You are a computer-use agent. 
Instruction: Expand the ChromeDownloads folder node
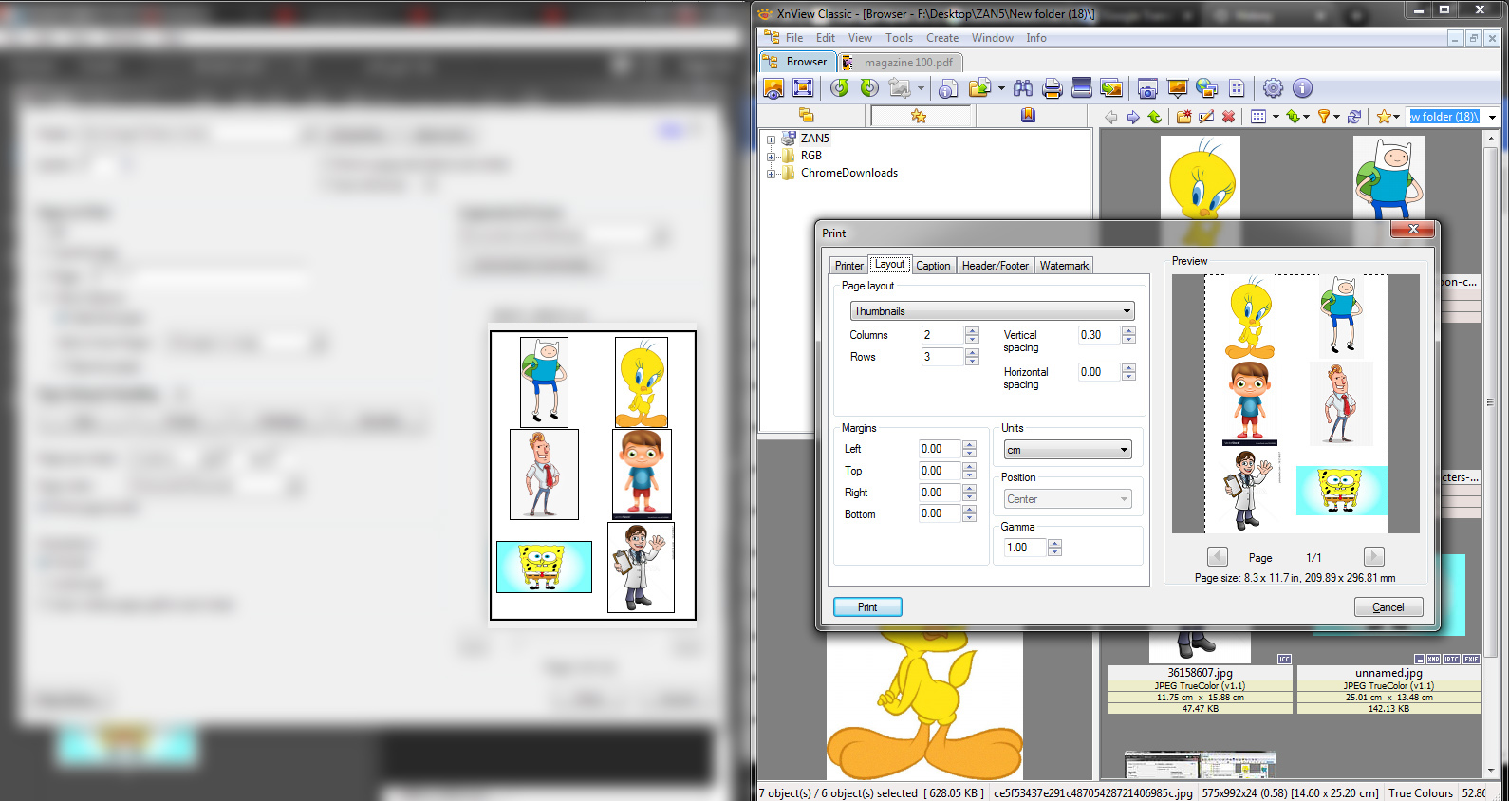[x=772, y=174]
